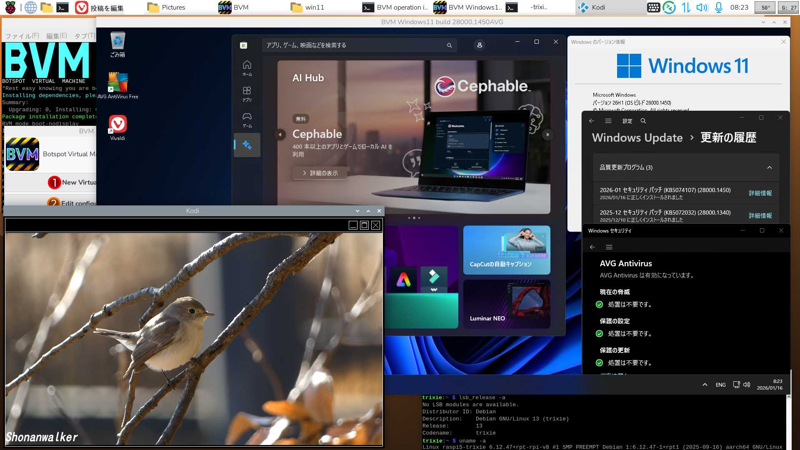Select the AI Hub sparkle icon
800x450 pixels.
click(247, 145)
